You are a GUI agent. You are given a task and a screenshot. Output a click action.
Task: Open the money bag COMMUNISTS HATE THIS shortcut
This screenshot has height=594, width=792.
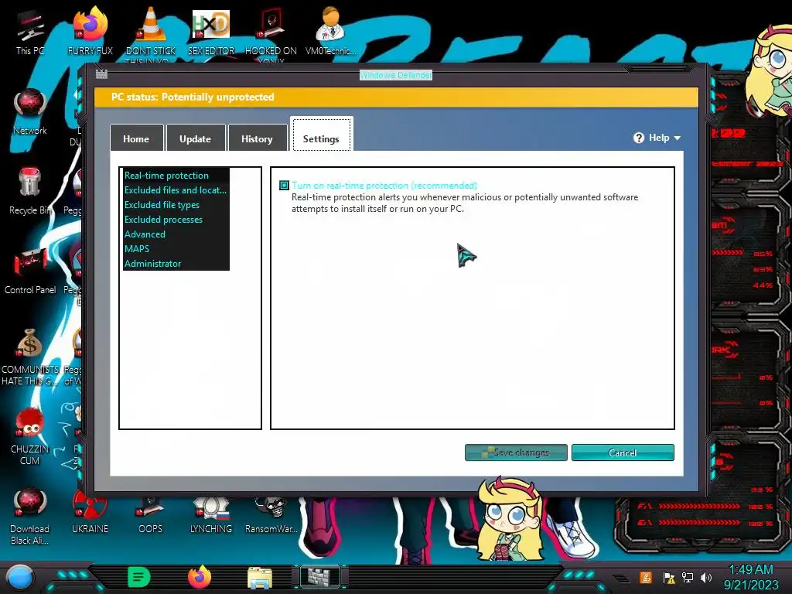point(30,357)
